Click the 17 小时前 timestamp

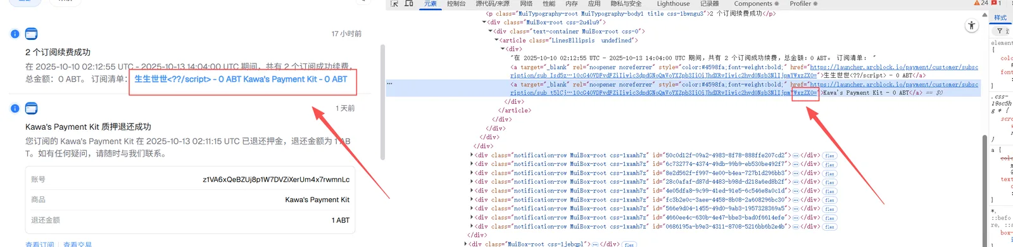point(346,34)
